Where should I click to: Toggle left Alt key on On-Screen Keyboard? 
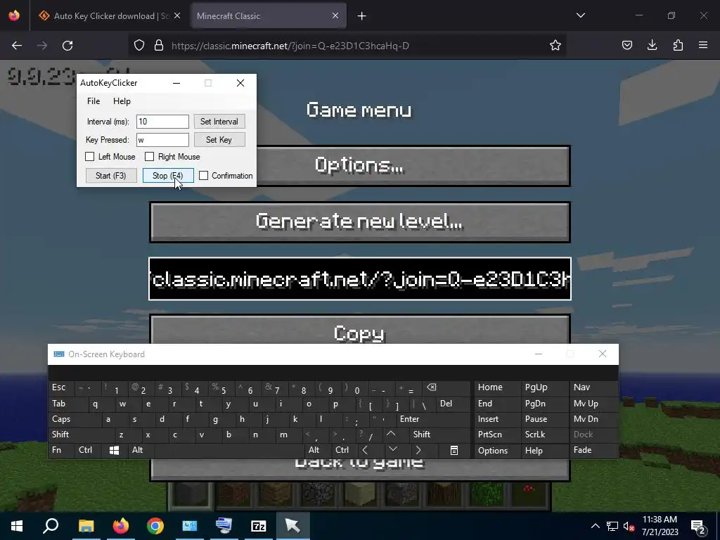[140, 451]
